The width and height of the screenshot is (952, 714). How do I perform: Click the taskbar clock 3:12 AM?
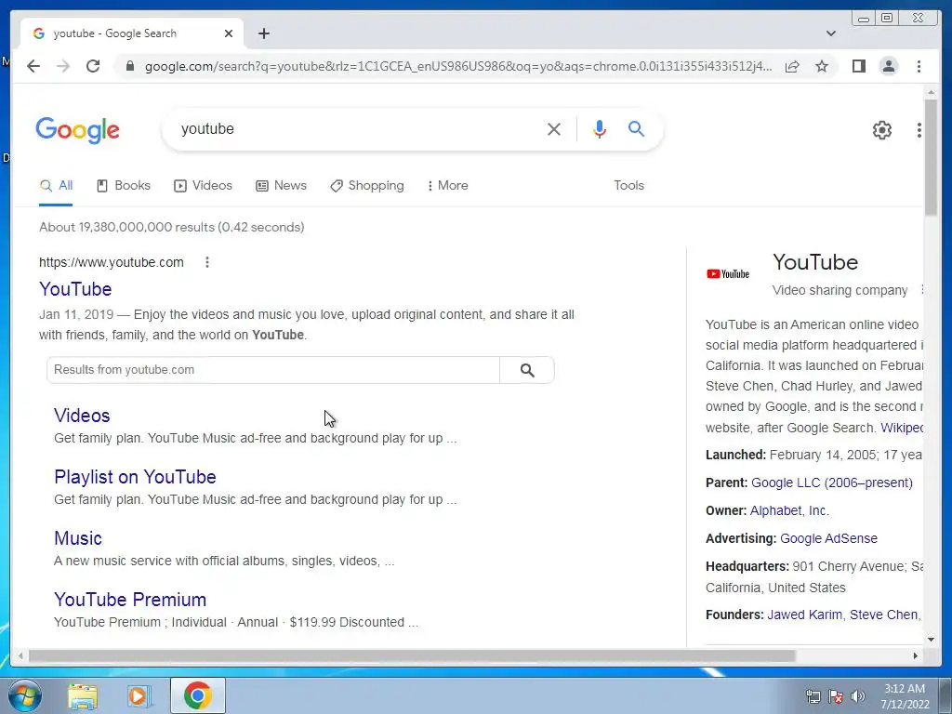click(x=904, y=689)
